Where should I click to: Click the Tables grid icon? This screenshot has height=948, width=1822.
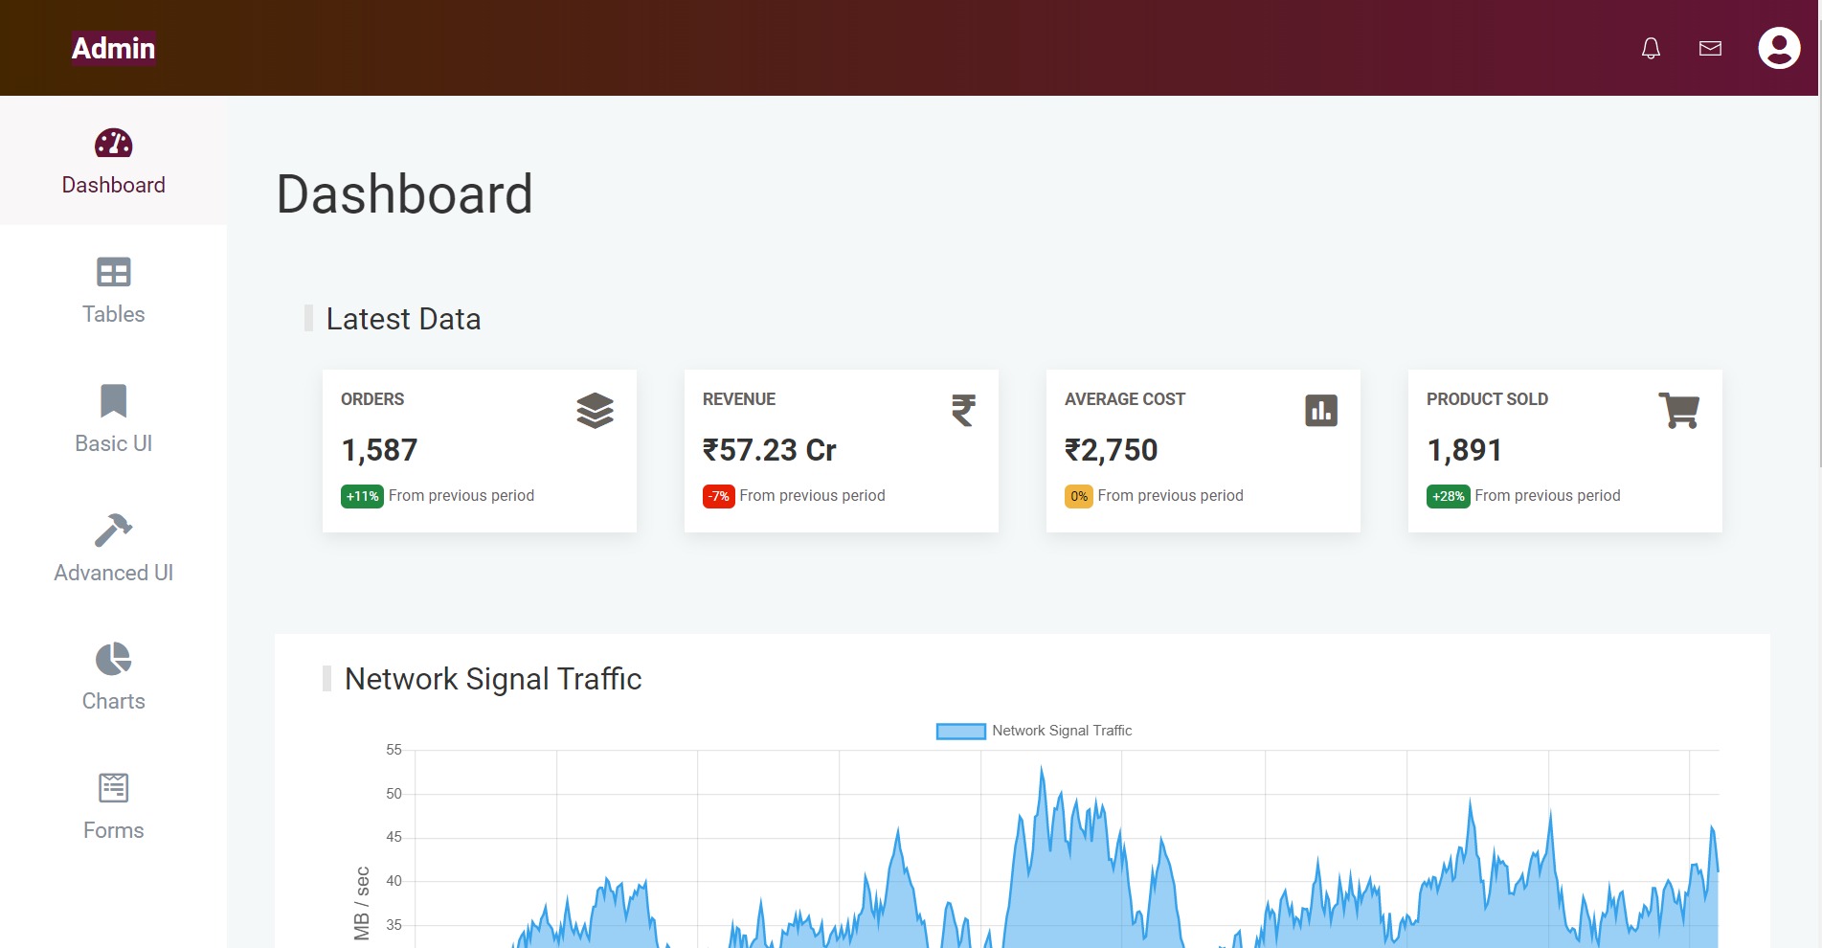pyautogui.click(x=114, y=273)
